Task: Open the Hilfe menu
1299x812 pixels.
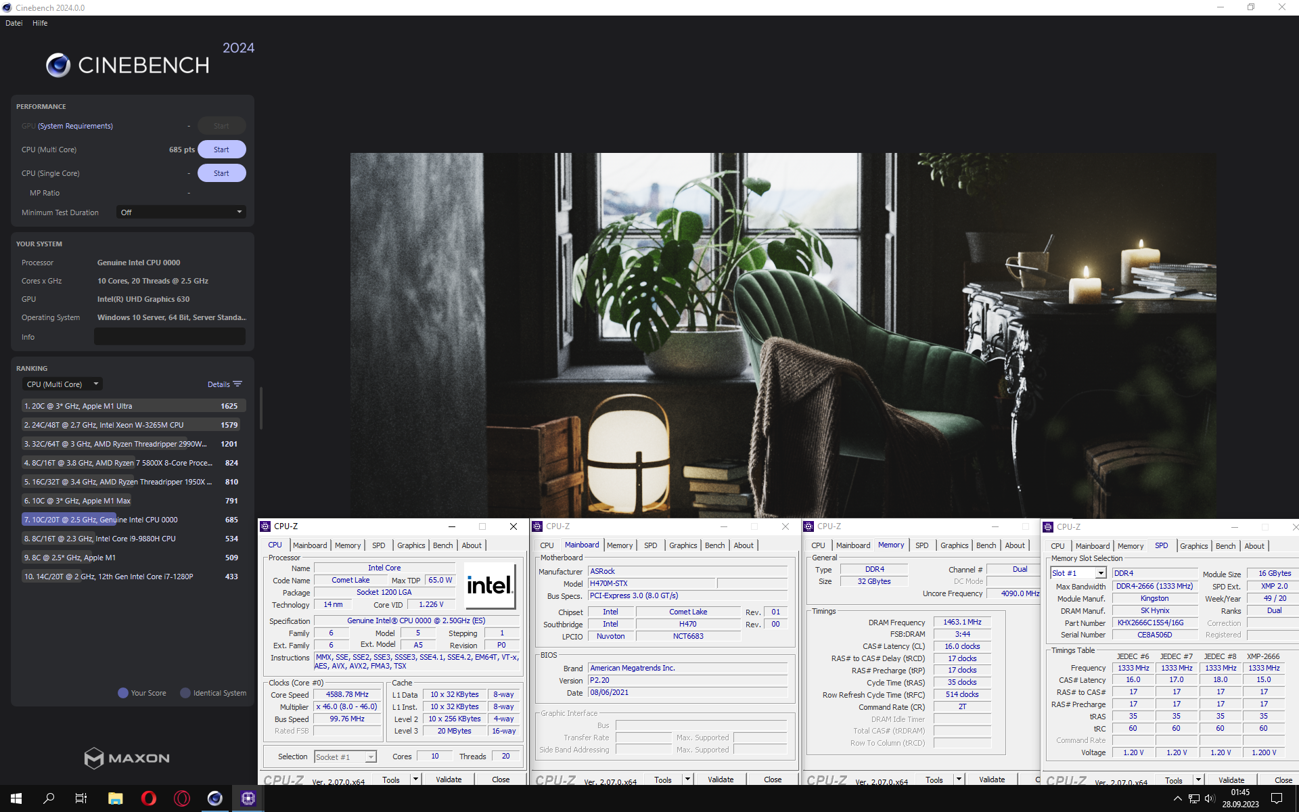Action: [40, 23]
